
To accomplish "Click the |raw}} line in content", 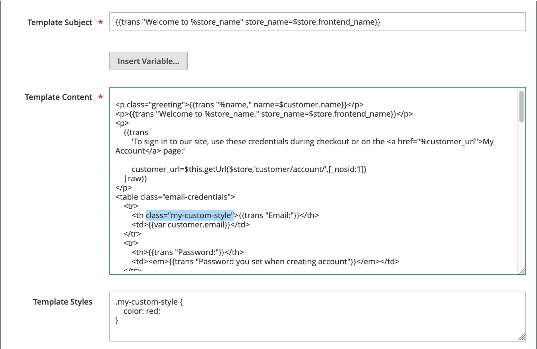I will point(136,179).
